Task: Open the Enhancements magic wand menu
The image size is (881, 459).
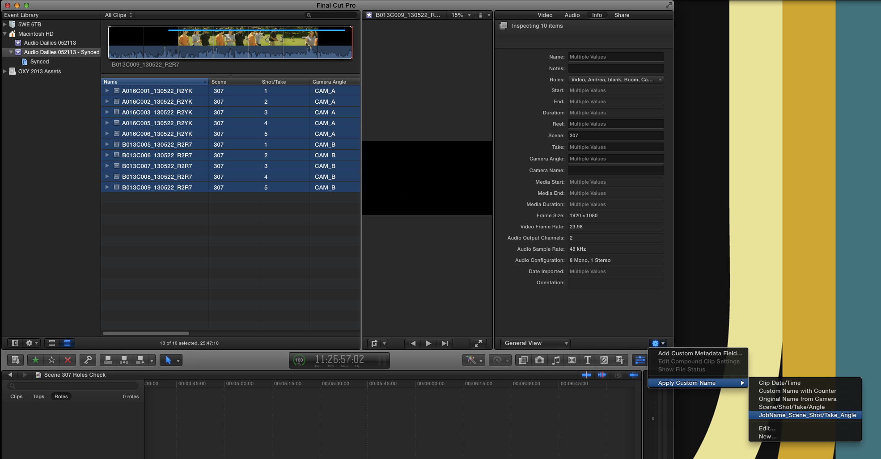Action: click(x=474, y=360)
